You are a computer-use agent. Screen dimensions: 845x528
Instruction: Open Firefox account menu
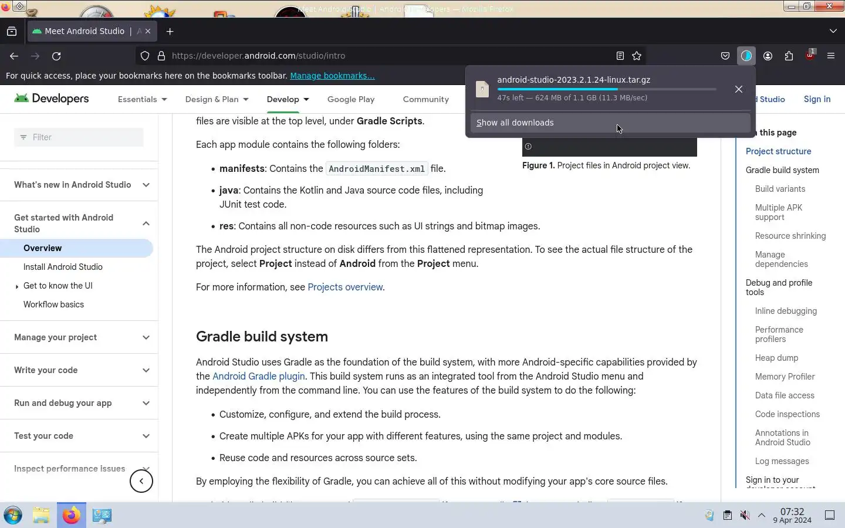(768, 56)
